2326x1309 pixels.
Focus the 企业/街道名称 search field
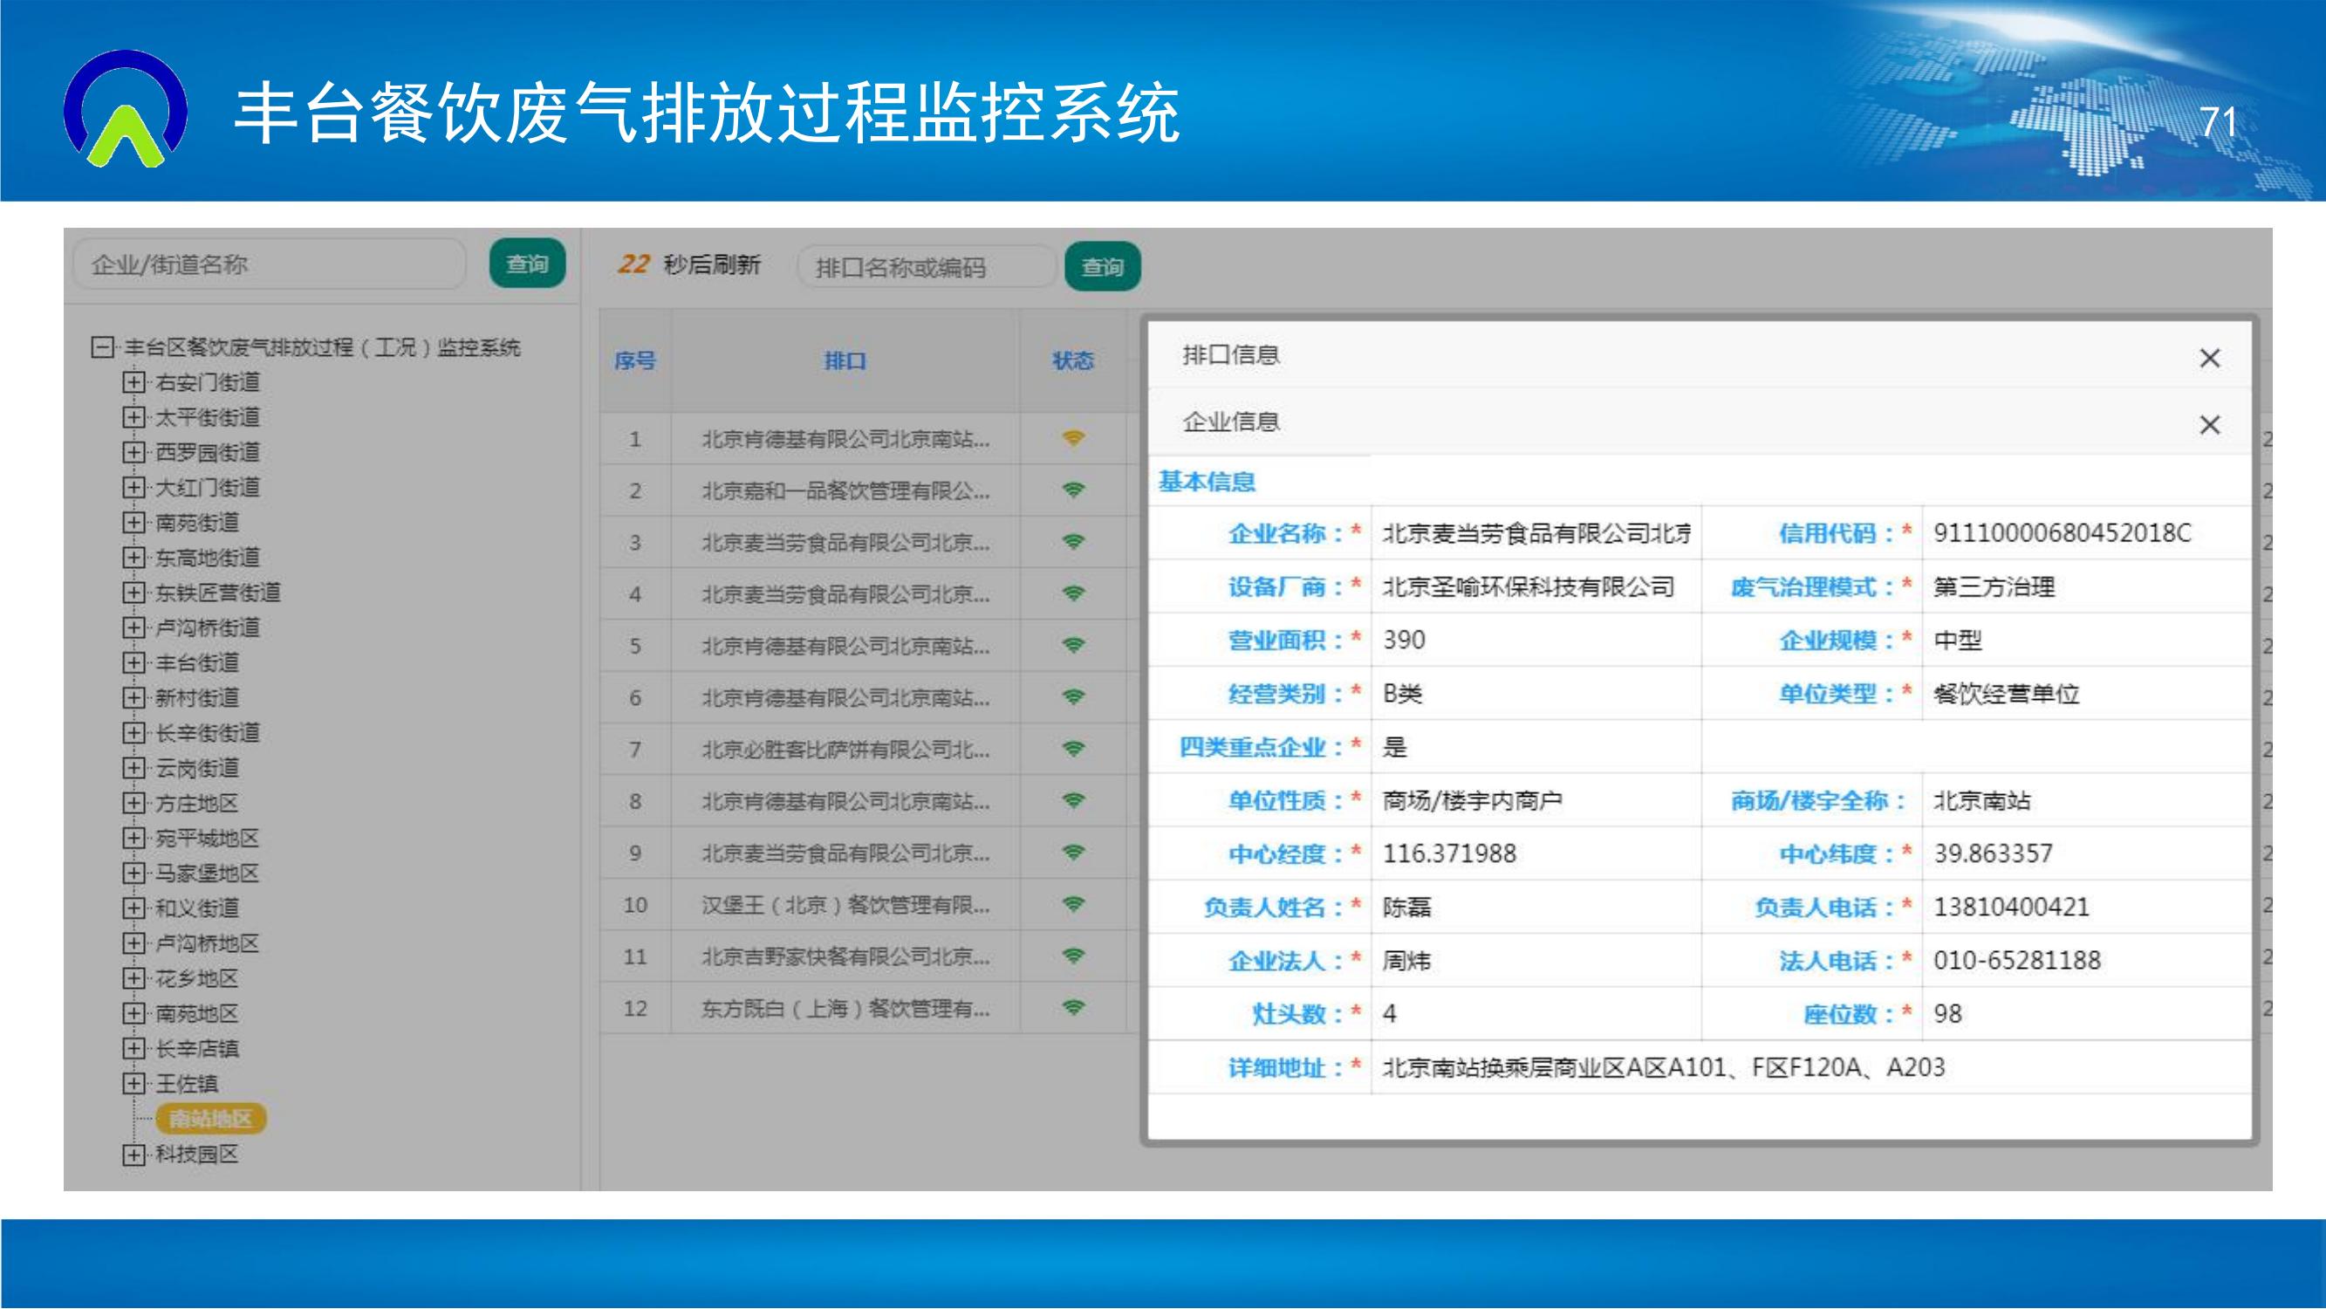click(269, 264)
